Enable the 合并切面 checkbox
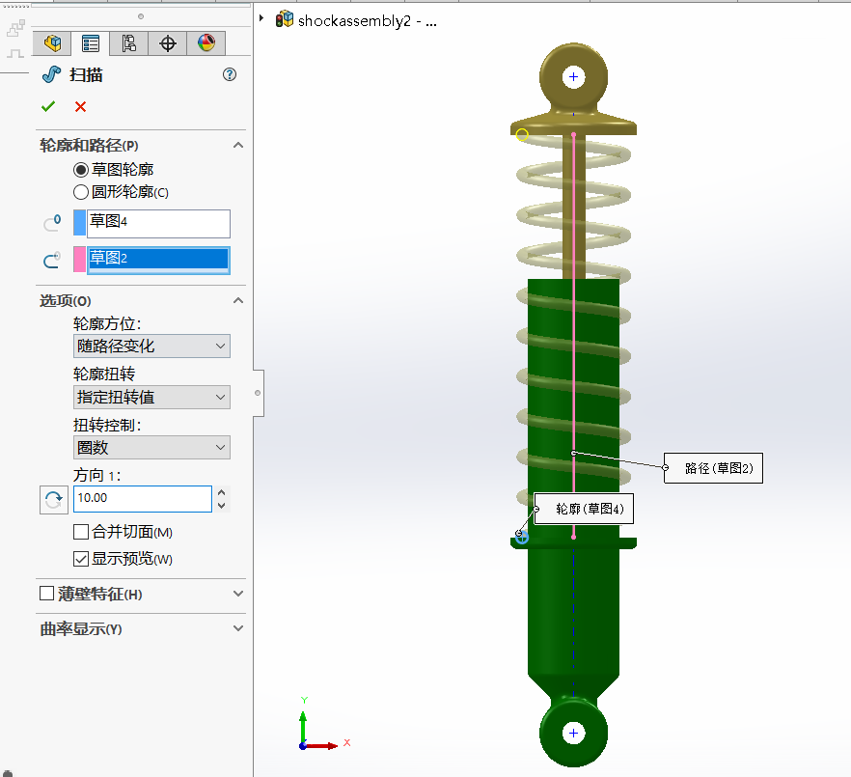The height and width of the screenshot is (777, 851). tap(81, 532)
